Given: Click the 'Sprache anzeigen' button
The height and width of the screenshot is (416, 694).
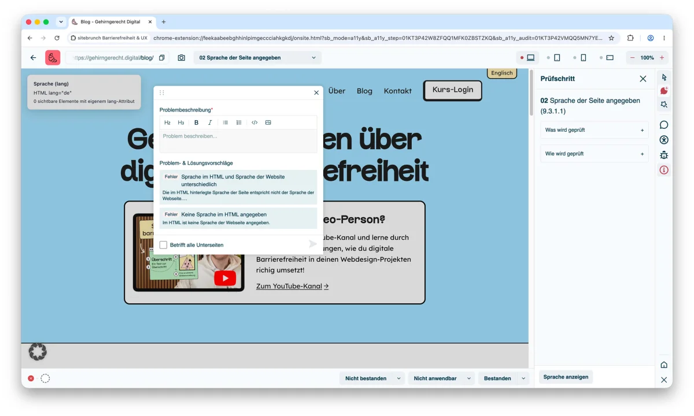Looking at the screenshot, I should (x=566, y=377).
